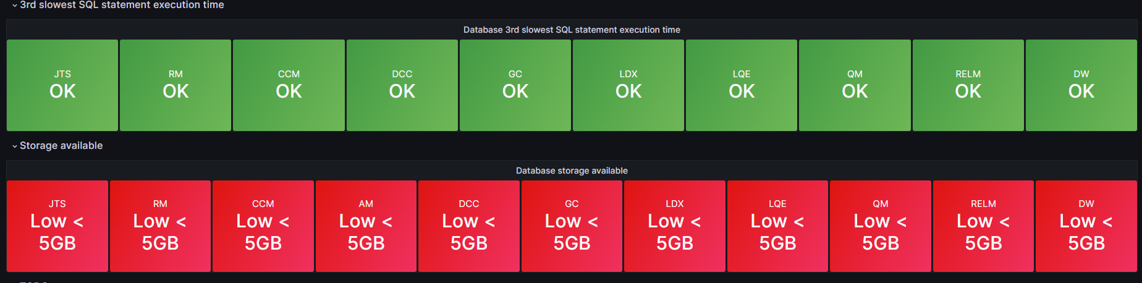Click the GC OK status tile
The height and width of the screenshot is (283, 1142).
515,85
